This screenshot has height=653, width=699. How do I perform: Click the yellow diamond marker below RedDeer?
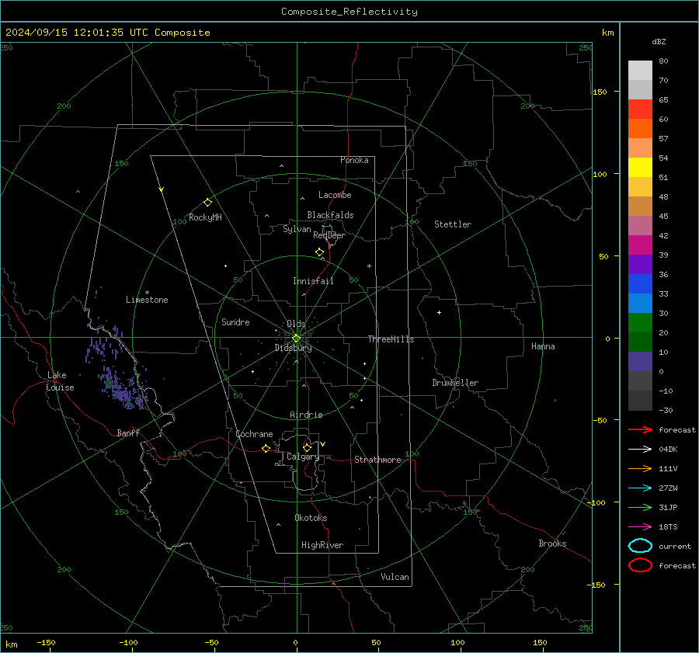pyautogui.click(x=319, y=252)
